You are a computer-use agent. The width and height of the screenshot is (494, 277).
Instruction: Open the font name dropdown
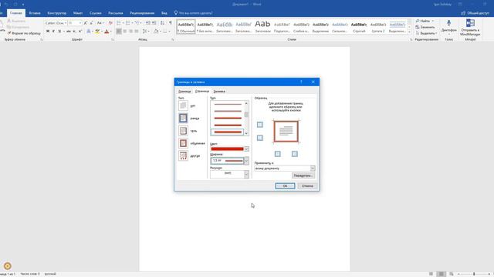click(65, 23)
